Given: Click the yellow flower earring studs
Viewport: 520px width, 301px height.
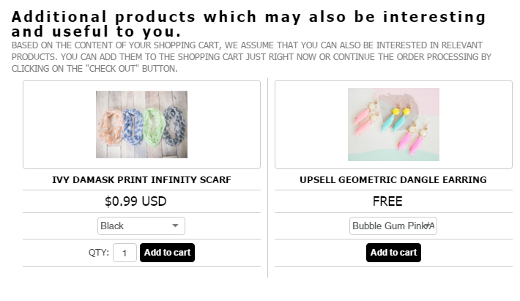Looking at the screenshot, I should pos(401,112).
